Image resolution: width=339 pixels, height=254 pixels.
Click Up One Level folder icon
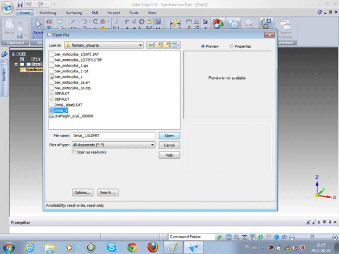click(158, 45)
